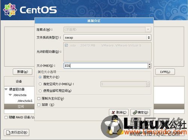Toggle hide RAID device checkbox
Viewport: 188px width, 140px height.
pyautogui.click(x=6, y=118)
